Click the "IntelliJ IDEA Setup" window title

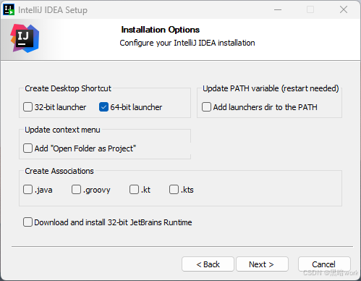click(x=53, y=10)
